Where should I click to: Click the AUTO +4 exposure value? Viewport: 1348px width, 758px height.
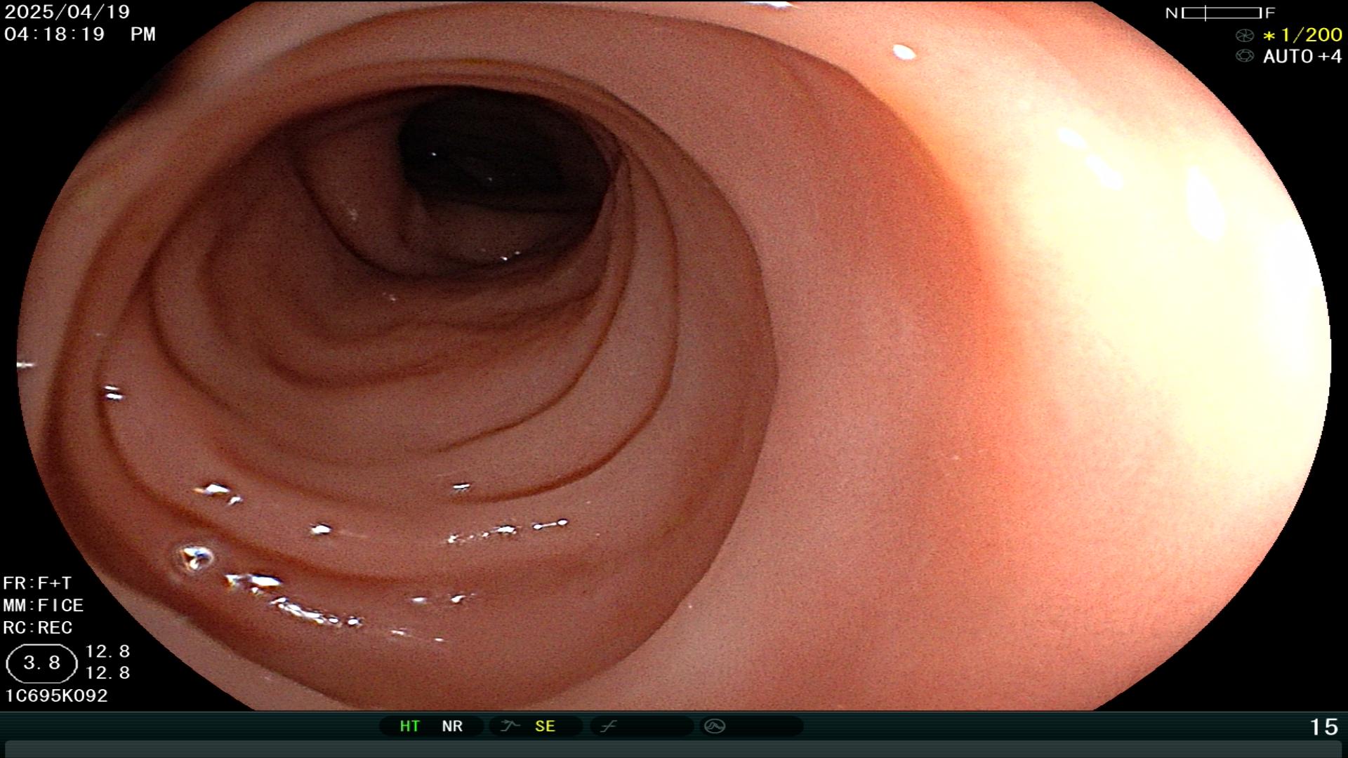click(1302, 56)
